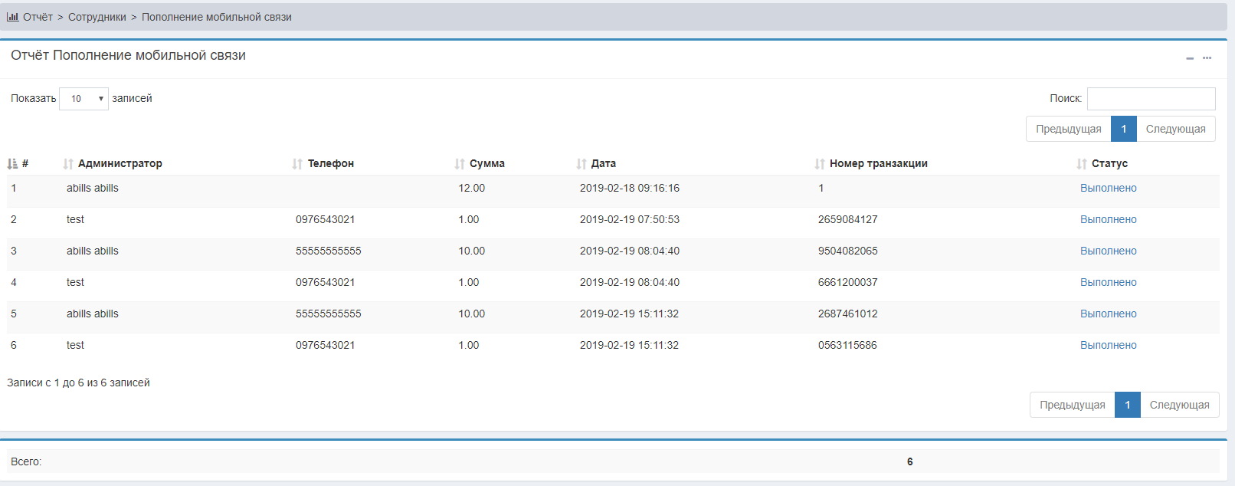Click Выполнено status for transaction 2659084127
This screenshot has height=486, width=1235.
pyautogui.click(x=1108, y=219)
